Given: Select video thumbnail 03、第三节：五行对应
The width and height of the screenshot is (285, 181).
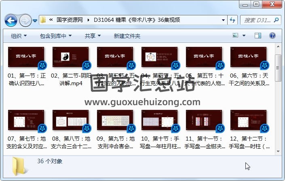Looking at the screenshot, I should point(115,57).
